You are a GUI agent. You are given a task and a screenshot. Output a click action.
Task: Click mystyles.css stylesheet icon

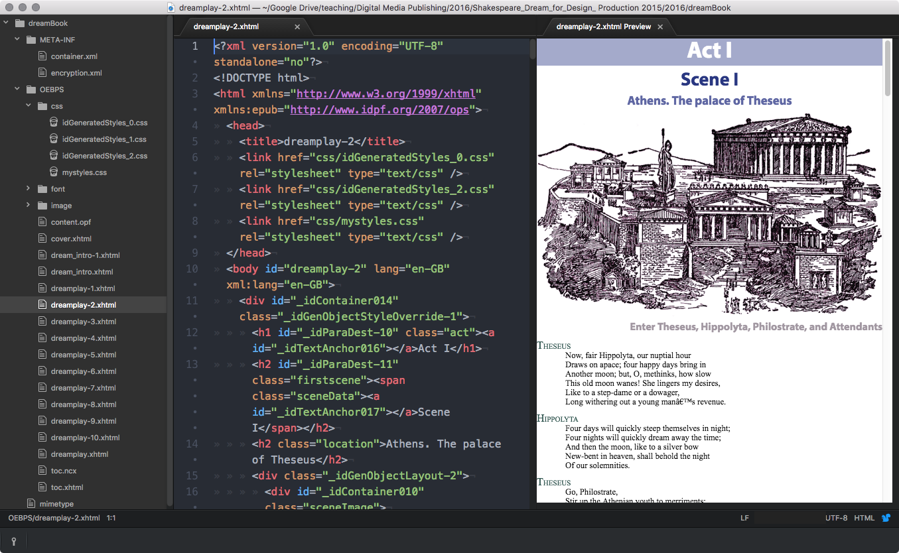(53, 172)
